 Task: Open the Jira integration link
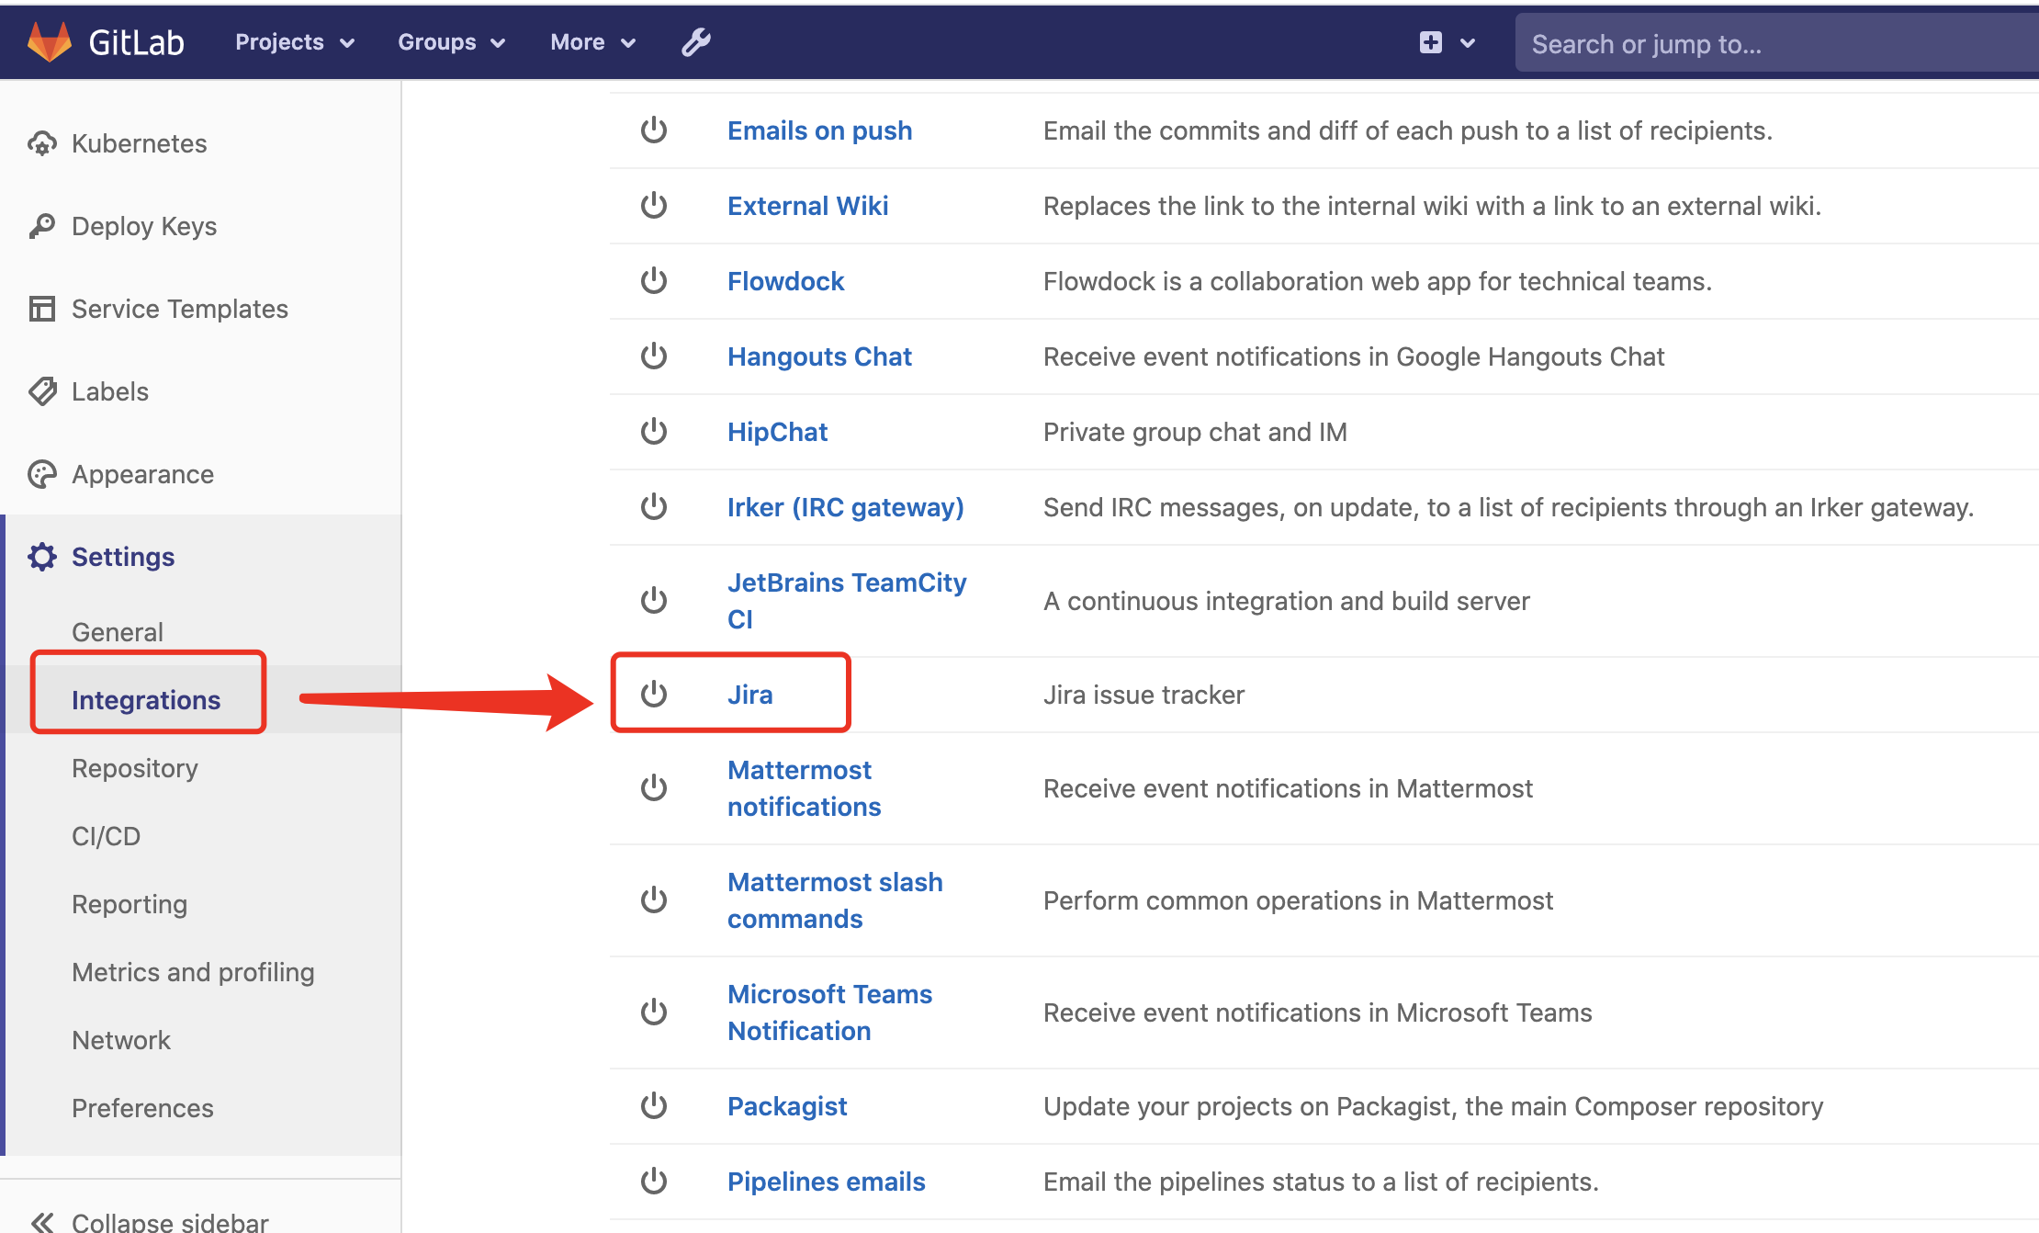749,695
